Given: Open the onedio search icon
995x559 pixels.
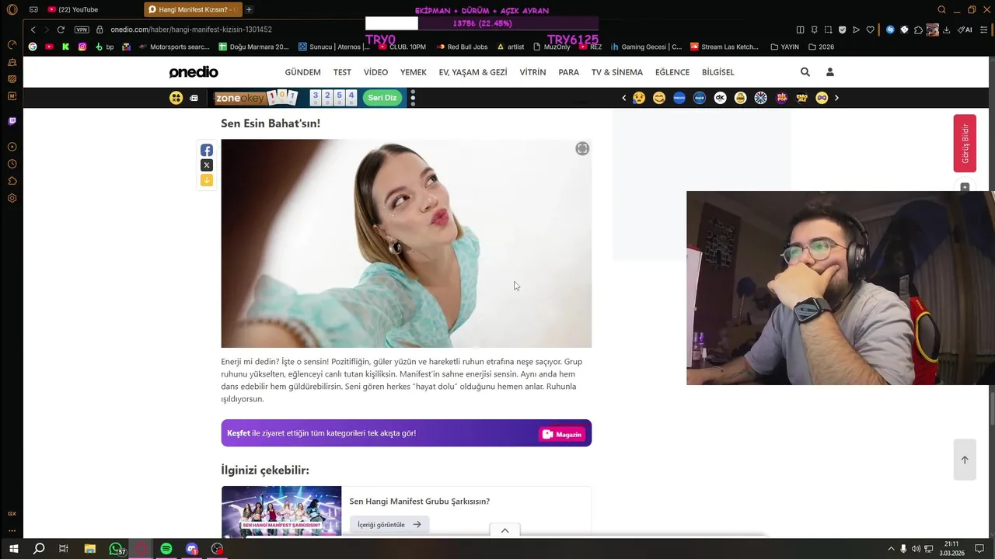Looking at the screenshot, I should point(805,72).
